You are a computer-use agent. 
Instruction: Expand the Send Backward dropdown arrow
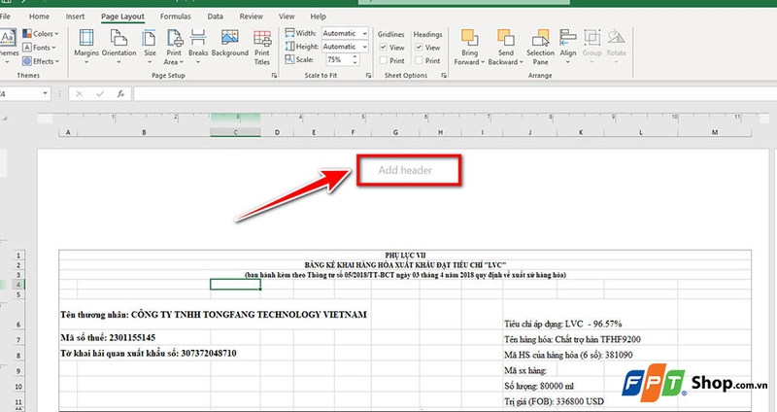click(522, 62)
